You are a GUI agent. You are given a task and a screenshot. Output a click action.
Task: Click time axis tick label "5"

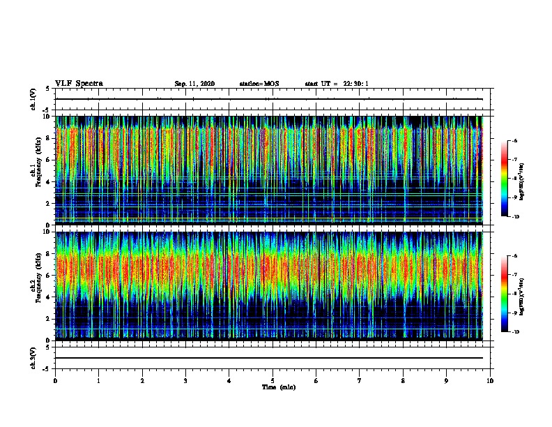[273, 381]
